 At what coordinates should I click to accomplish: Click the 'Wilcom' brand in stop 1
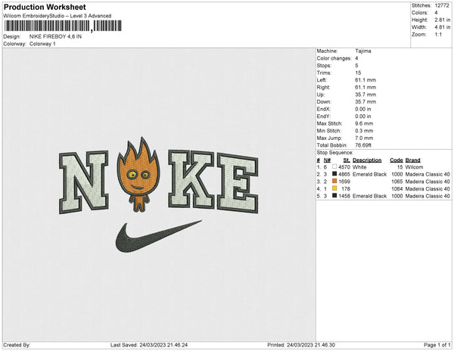(414, 167)
